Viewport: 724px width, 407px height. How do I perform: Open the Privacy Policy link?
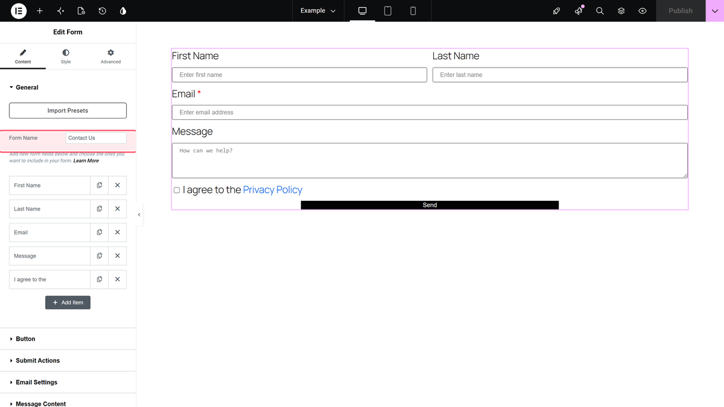[273, 190]
